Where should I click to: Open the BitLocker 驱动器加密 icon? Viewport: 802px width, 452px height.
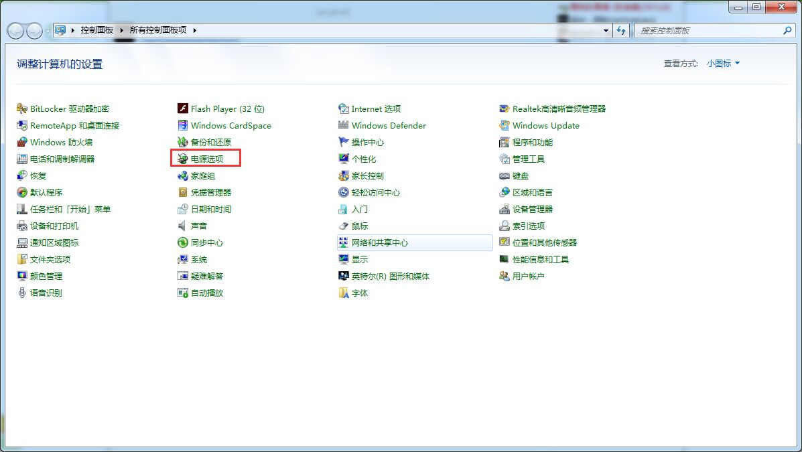pos(22,108)
